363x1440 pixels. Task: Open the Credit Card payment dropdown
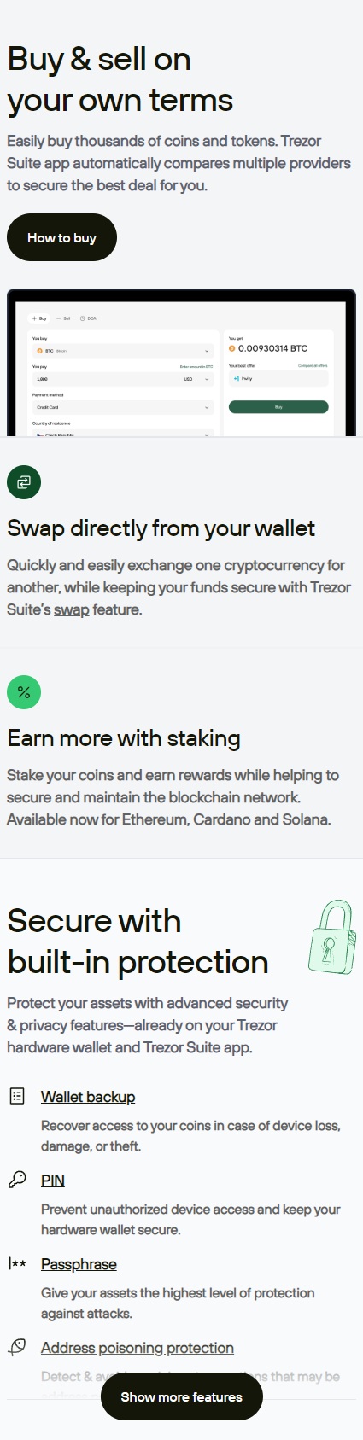122,407
